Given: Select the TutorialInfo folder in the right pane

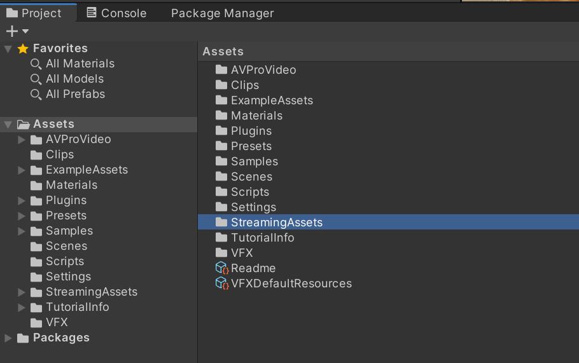Looking at the screenshot, I should pos(262,238).
